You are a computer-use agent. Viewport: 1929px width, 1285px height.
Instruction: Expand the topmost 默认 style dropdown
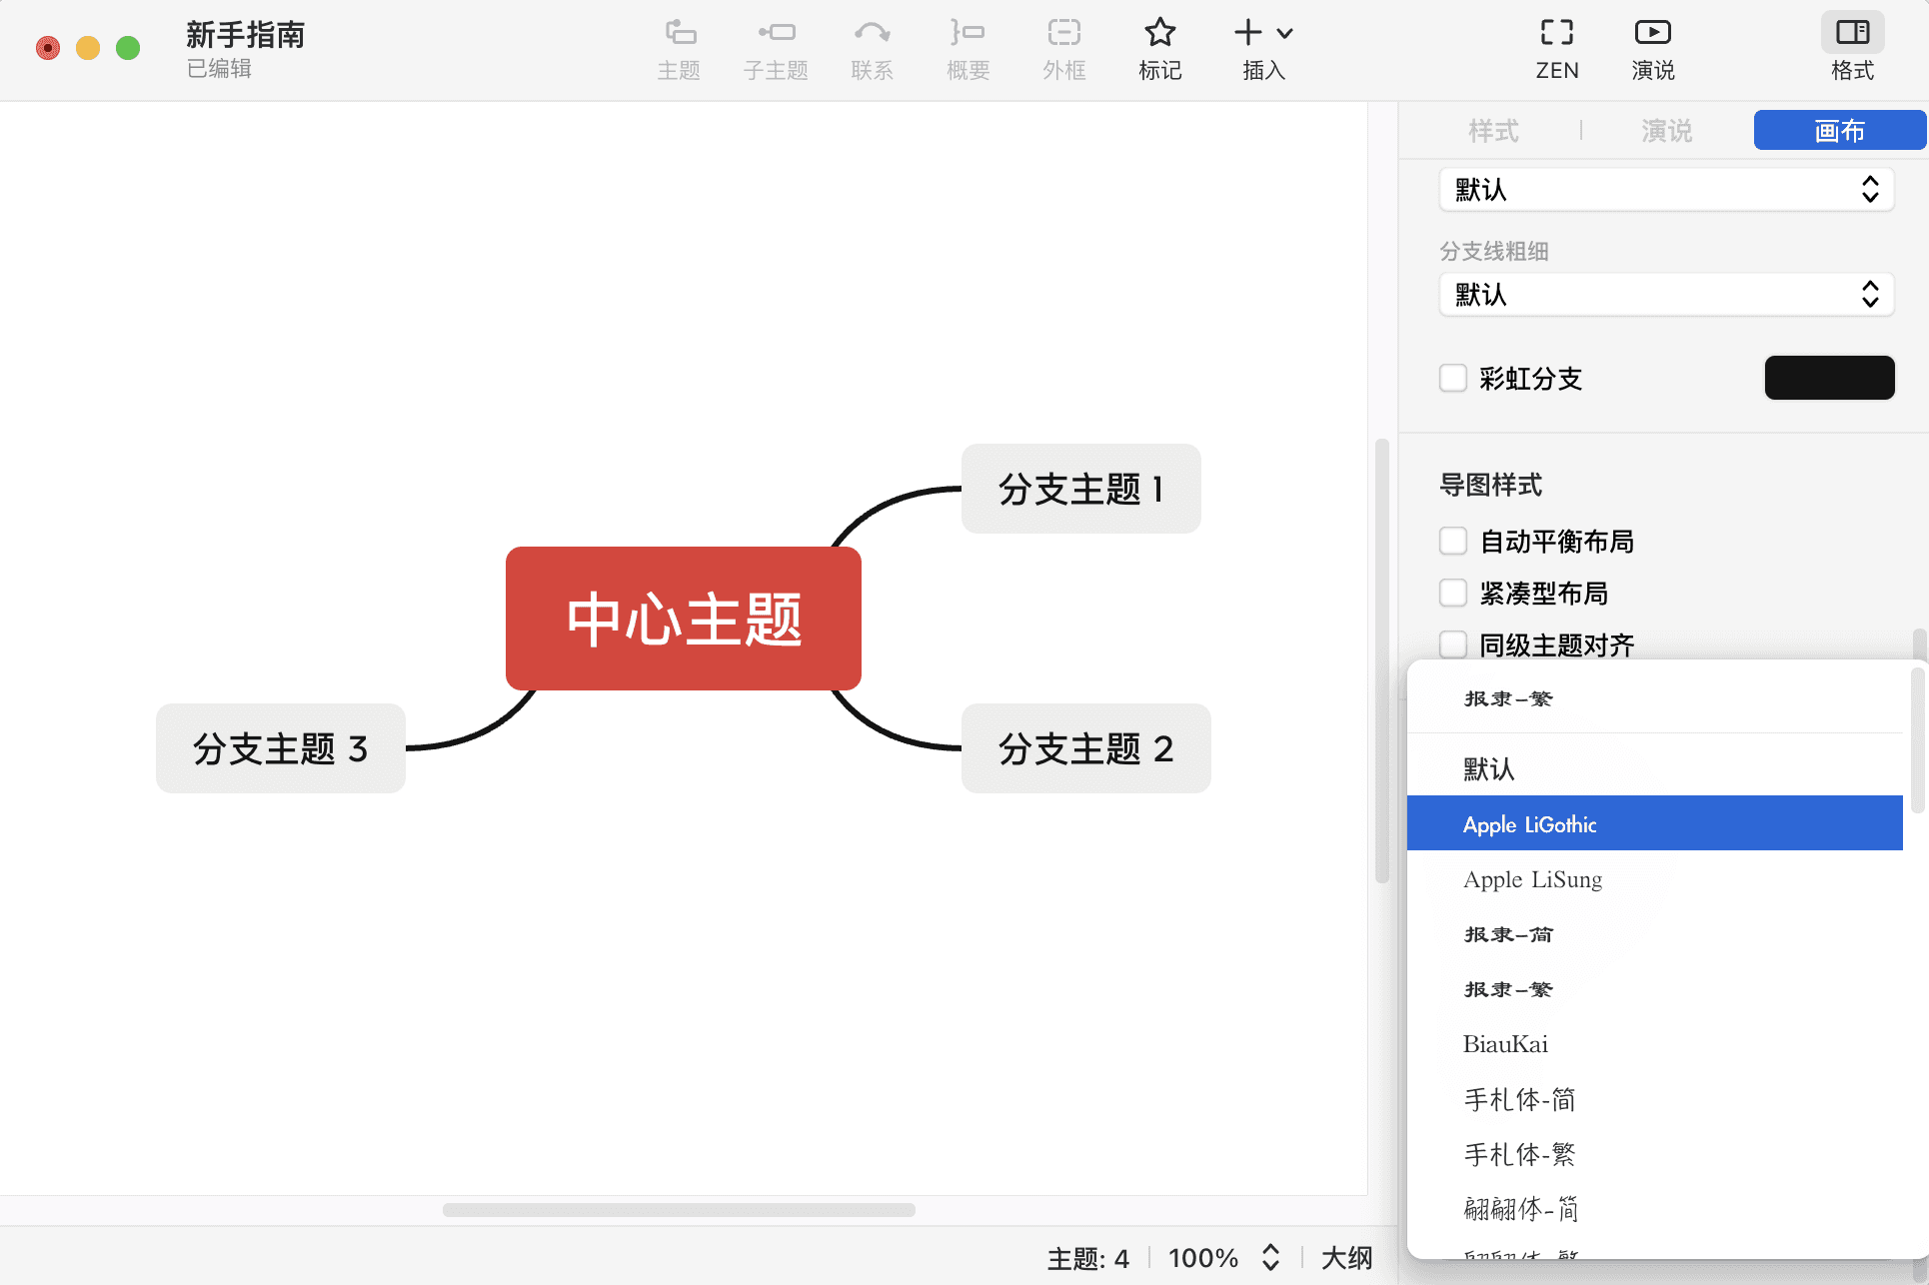pos(1665,189)
